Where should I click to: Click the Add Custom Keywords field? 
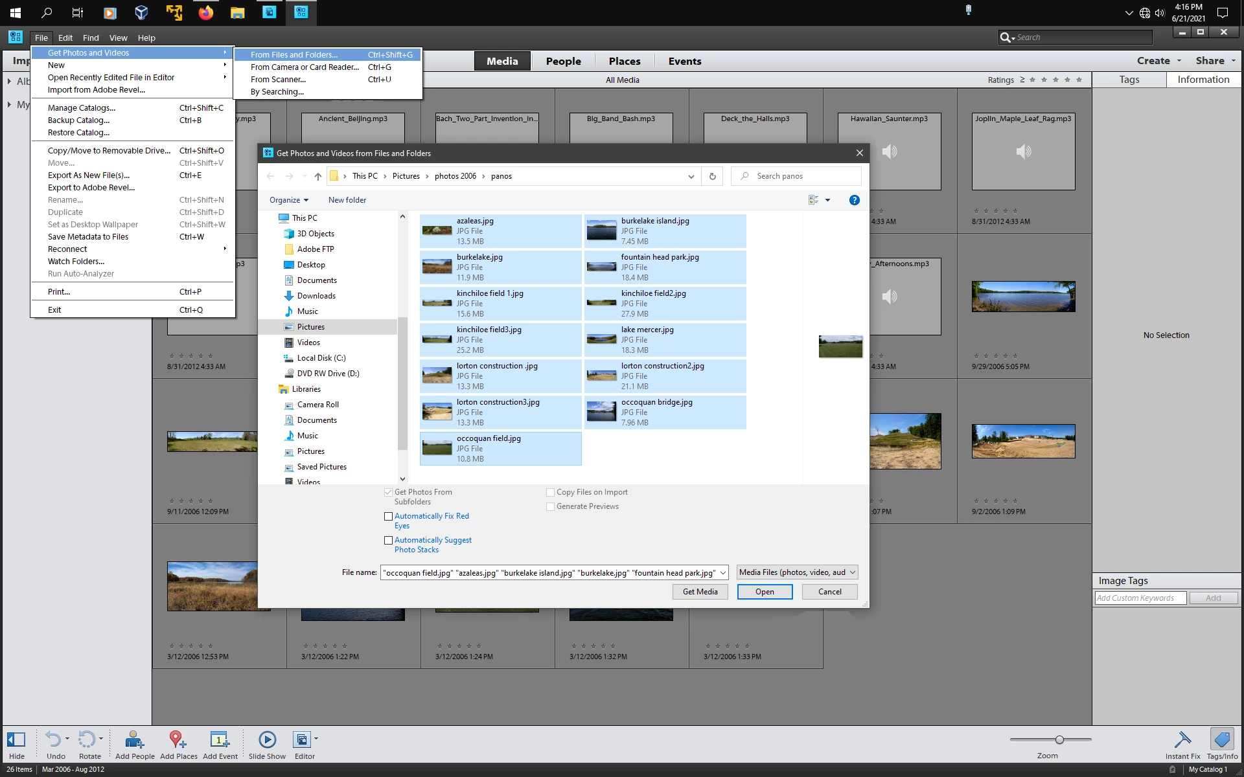(1140, 598)
